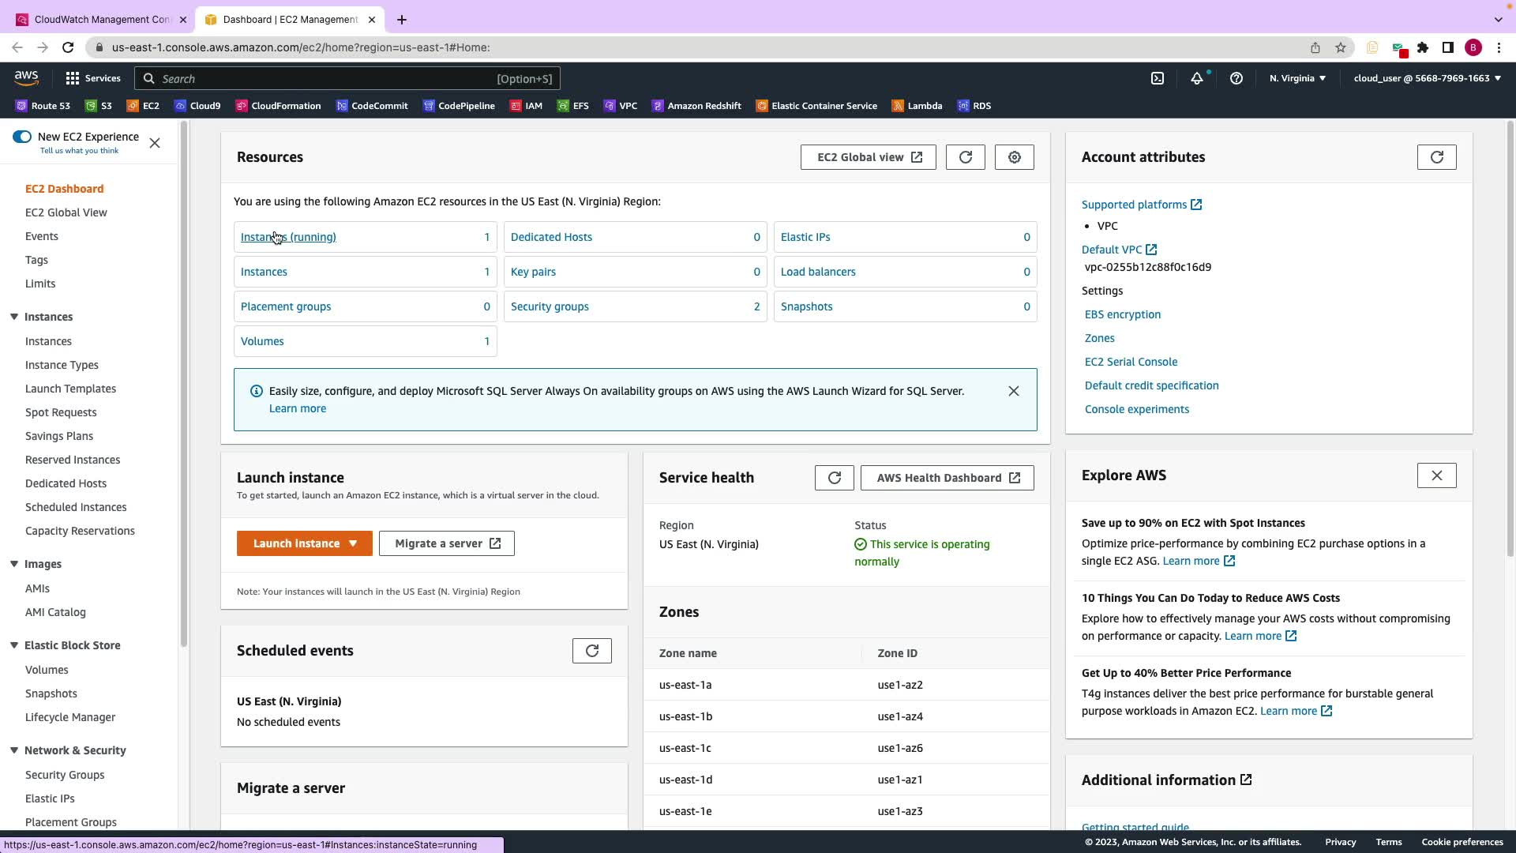
Task: Dismiss the SQL Server info banner
Action: click(1013, 391)
